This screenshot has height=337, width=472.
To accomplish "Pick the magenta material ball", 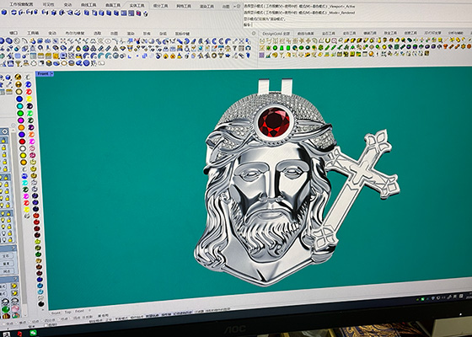I will 21,120.
